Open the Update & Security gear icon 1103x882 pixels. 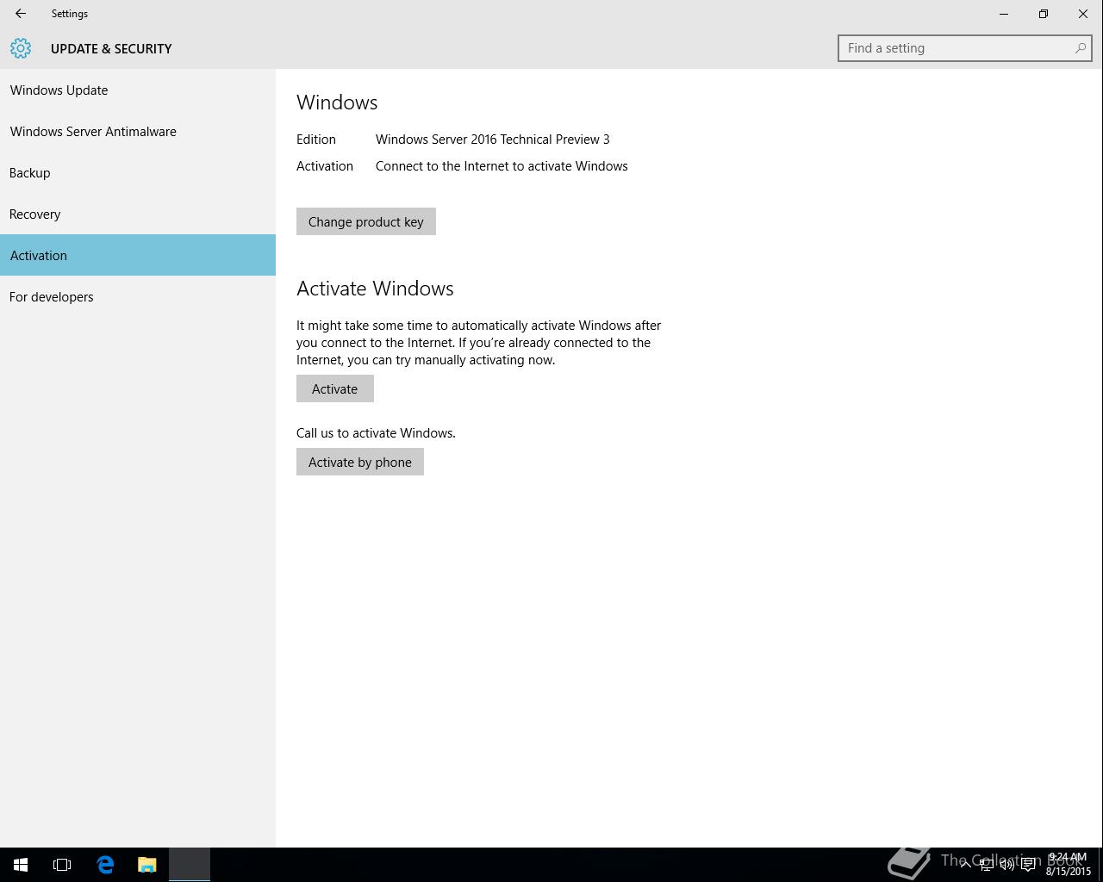tap(21, 48)
